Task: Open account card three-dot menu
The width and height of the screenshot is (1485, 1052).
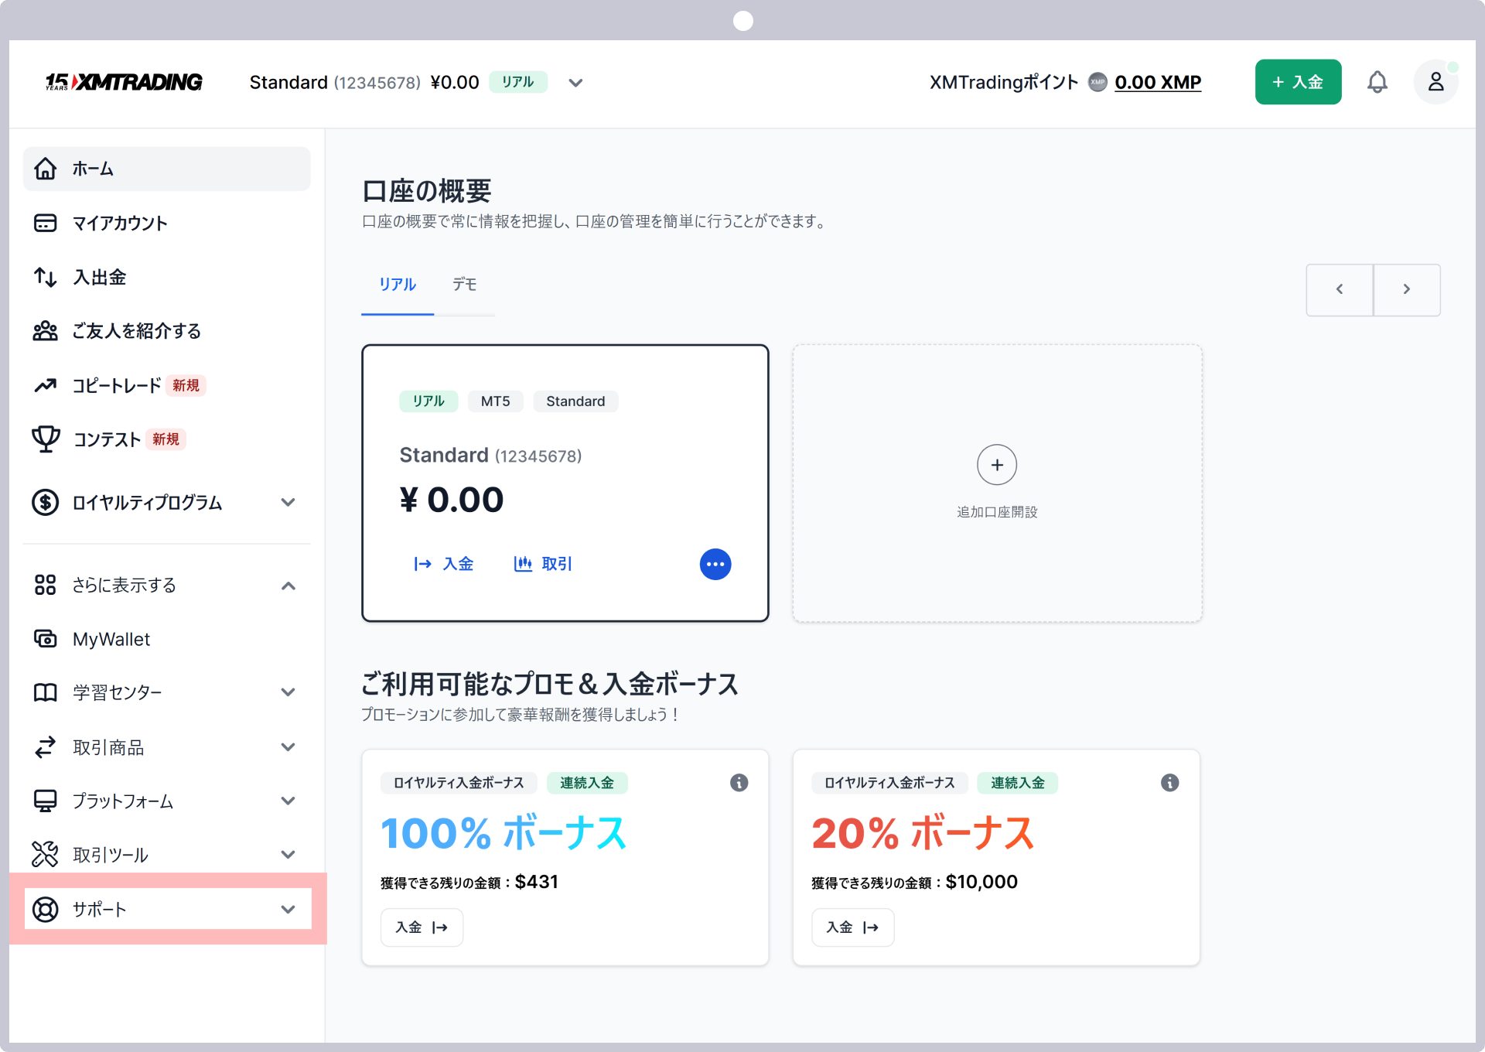Action: pyautogui.click(x=715, y=564)
